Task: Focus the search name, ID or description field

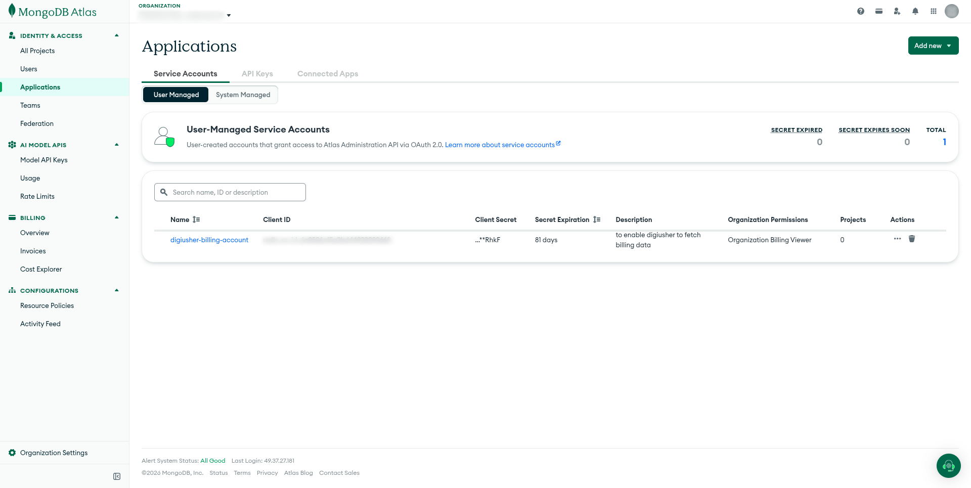Action: click(230, 192)
